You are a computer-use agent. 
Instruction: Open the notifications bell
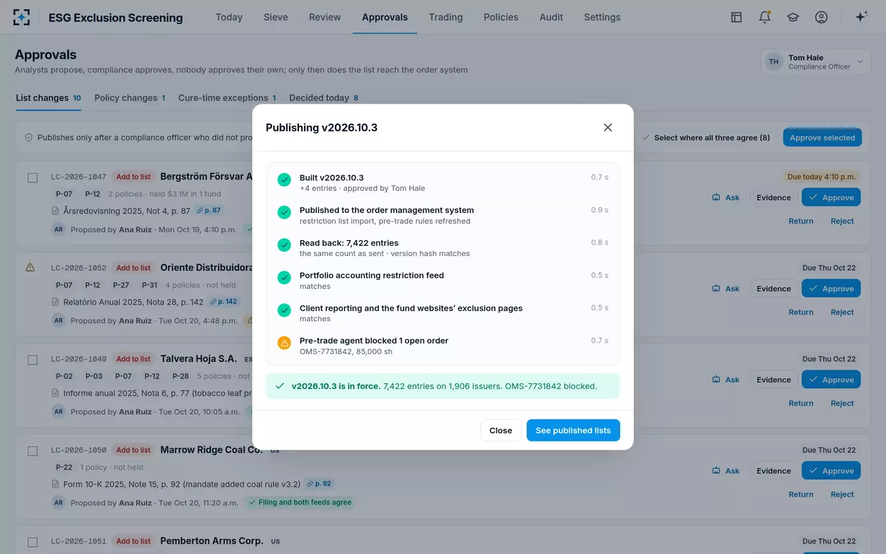(x=765, y=17)
